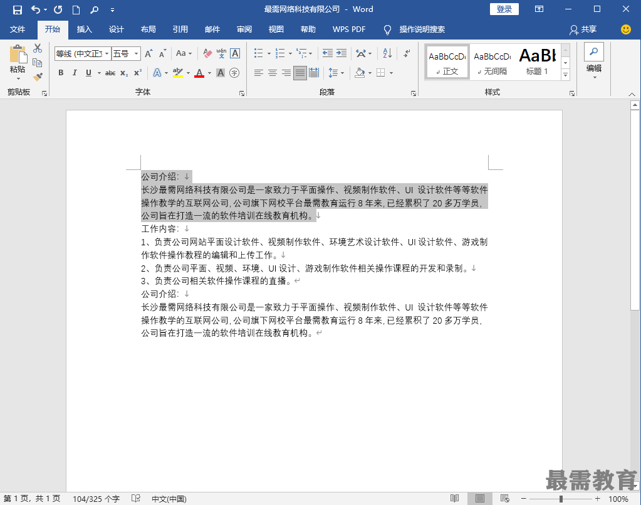Open the proofing status icon in status bar
Image resolution: width=641 pixels, height=505 pixels.
[x=136, y=499]
